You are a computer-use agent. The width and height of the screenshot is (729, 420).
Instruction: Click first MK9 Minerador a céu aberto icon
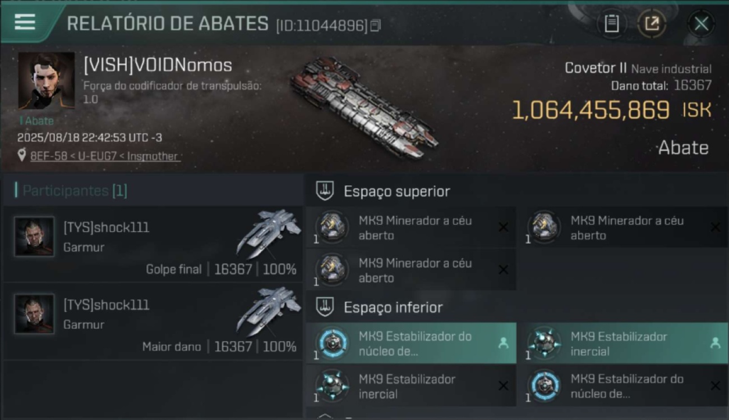point(332,227)
